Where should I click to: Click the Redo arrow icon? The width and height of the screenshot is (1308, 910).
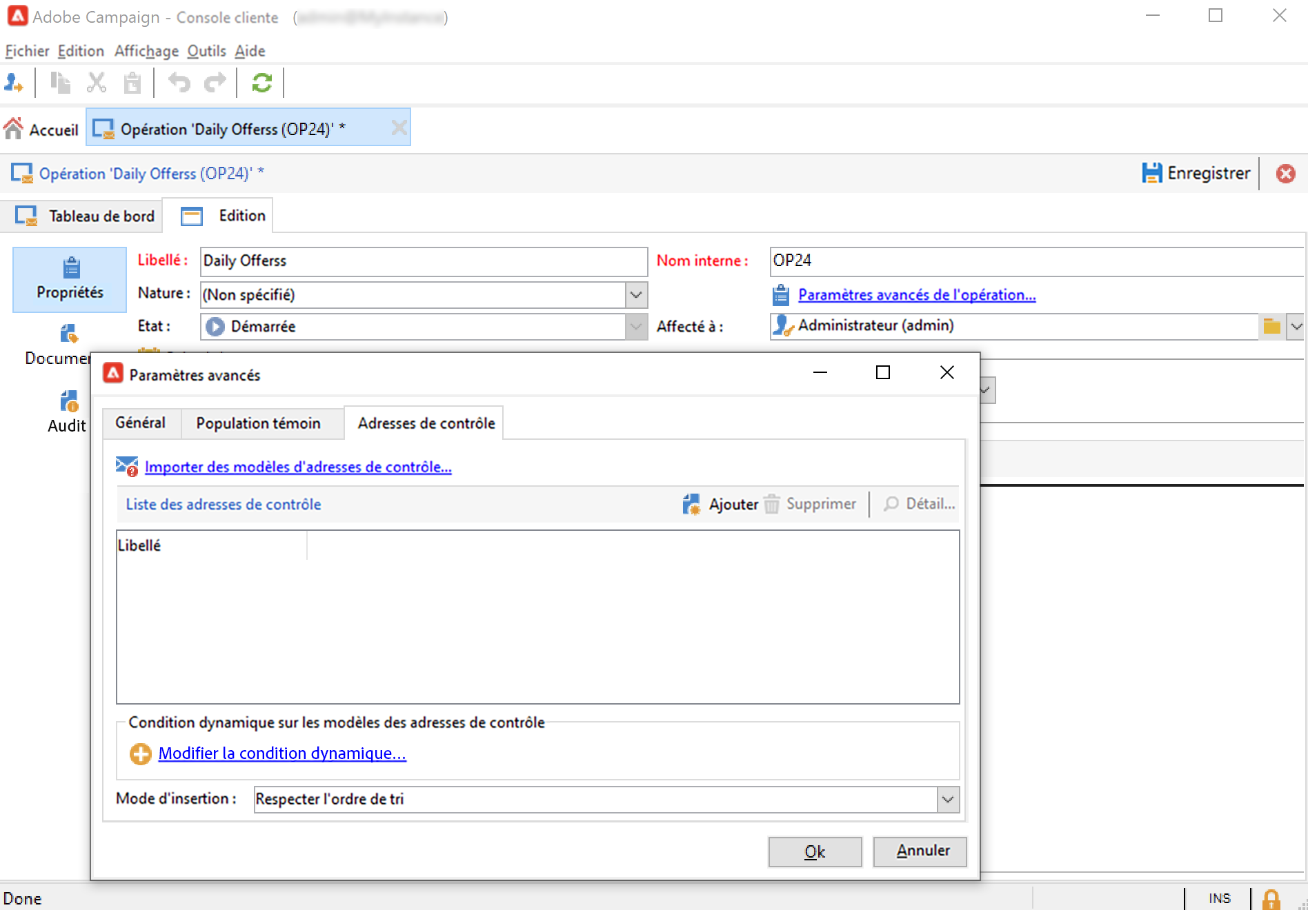point(215,83)
